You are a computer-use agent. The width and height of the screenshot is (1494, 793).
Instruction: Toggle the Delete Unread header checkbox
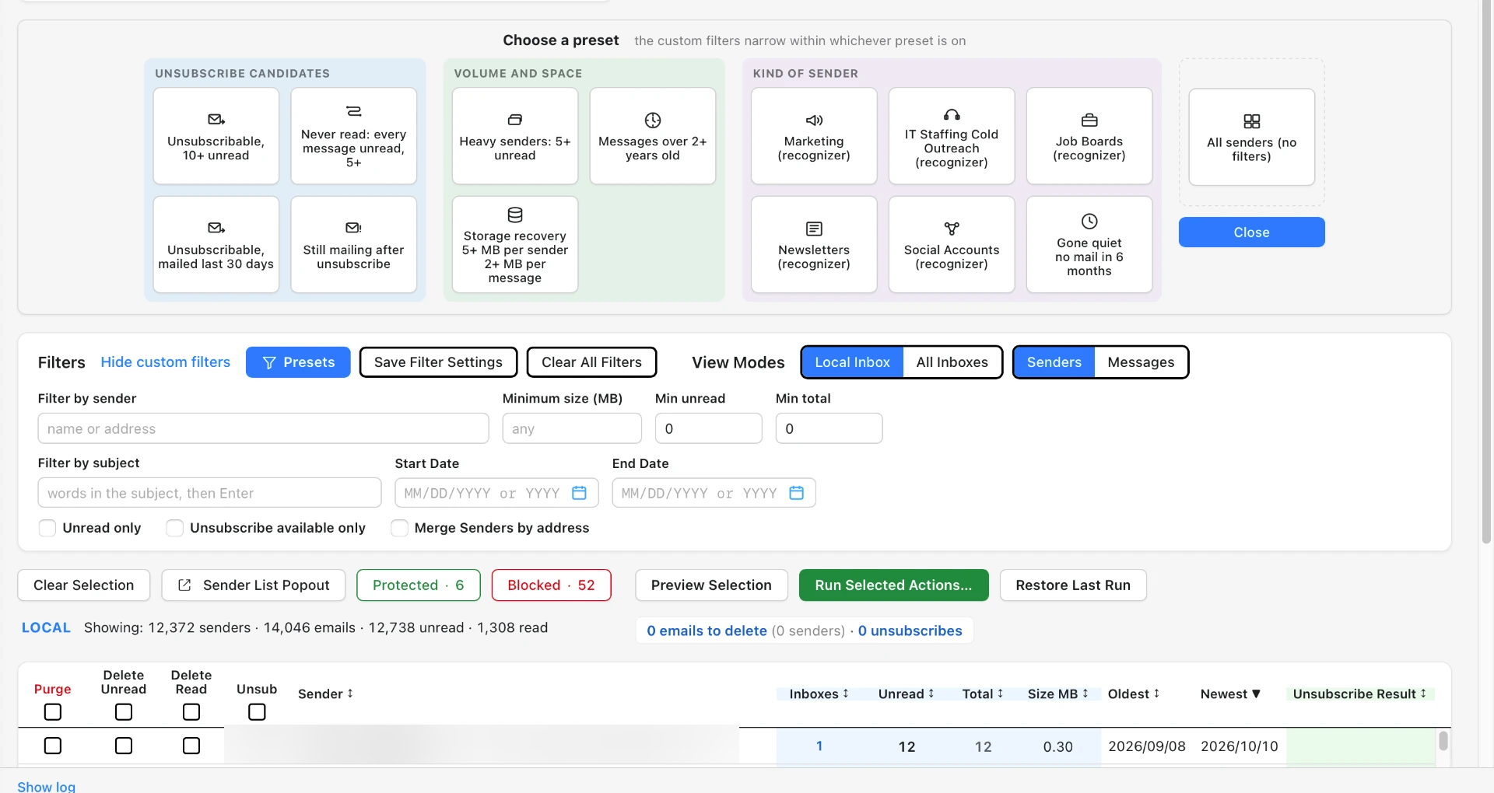pyautogui.click(x=124, y=712)
